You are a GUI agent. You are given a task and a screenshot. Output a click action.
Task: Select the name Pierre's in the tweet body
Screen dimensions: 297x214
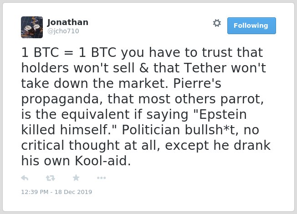[197, 83]
